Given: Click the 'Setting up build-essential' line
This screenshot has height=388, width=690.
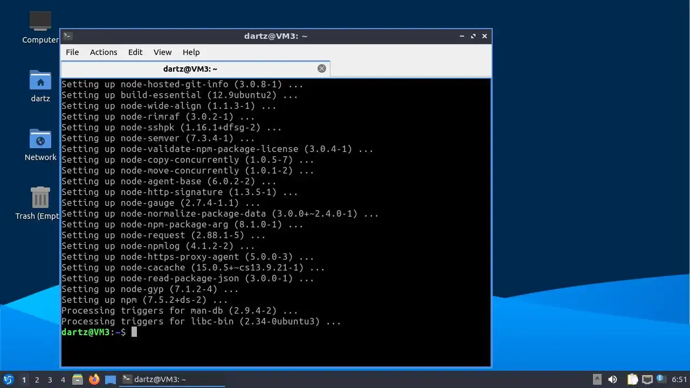Looking at the screenshot, I should (180, 95).
